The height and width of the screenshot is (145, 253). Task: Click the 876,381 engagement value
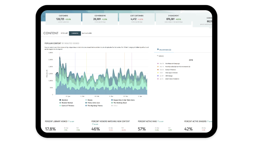[x=170, y=19]
